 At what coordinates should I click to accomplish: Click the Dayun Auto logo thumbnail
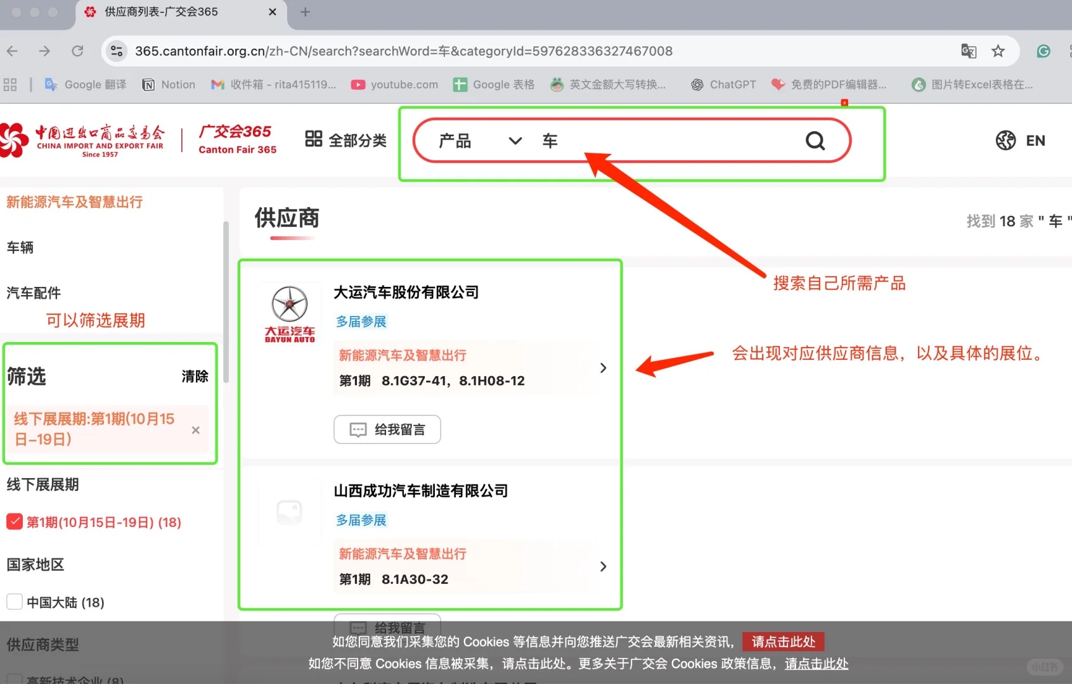click(290, 314)
